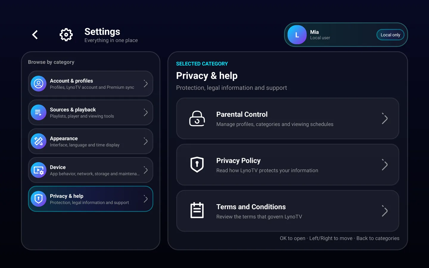Open Parental Control via its chevron
429x268 pixels.
pos(385,119)
